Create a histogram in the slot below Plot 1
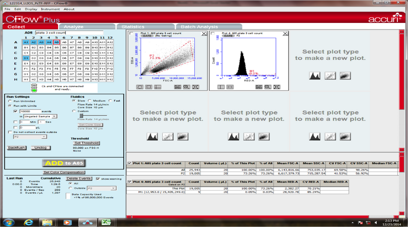408x227 pixels. [x=152, y=137]
